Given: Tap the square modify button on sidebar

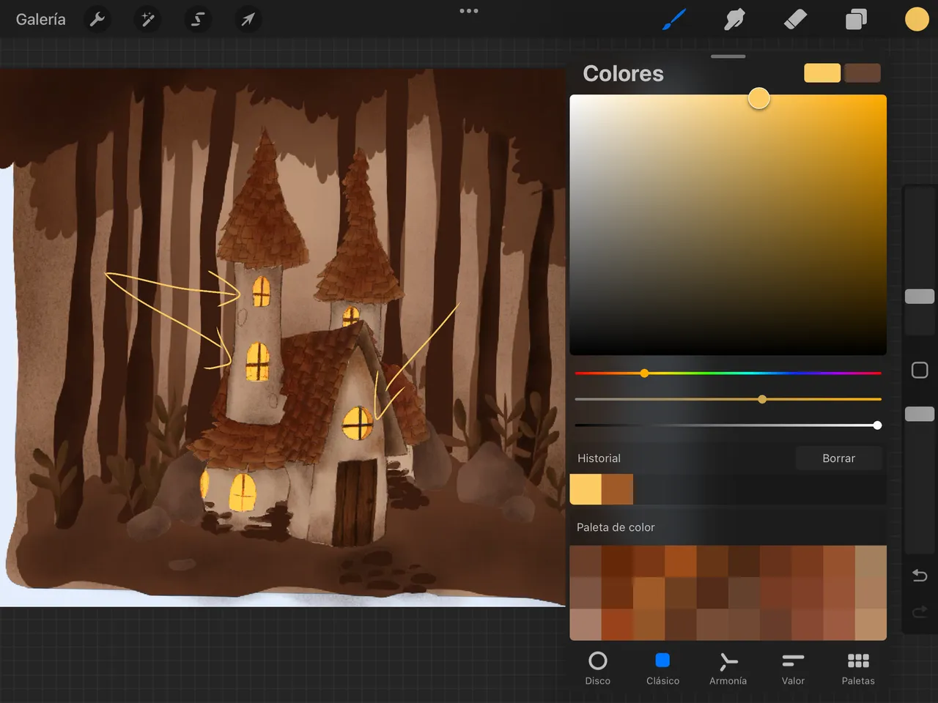Looking at the screenshot, I should (920, 370).
